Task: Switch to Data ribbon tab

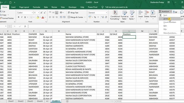Action: [46, 7]
